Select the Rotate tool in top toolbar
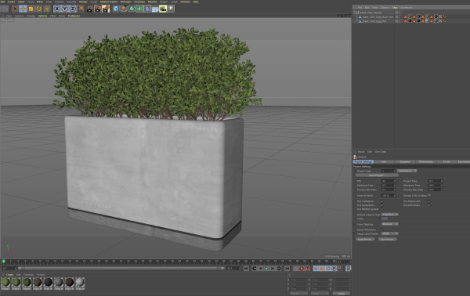470x296 pixels. point(38,9)
